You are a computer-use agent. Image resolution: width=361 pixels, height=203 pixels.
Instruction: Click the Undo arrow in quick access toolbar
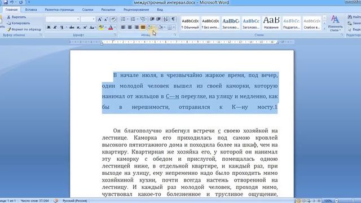11,2
